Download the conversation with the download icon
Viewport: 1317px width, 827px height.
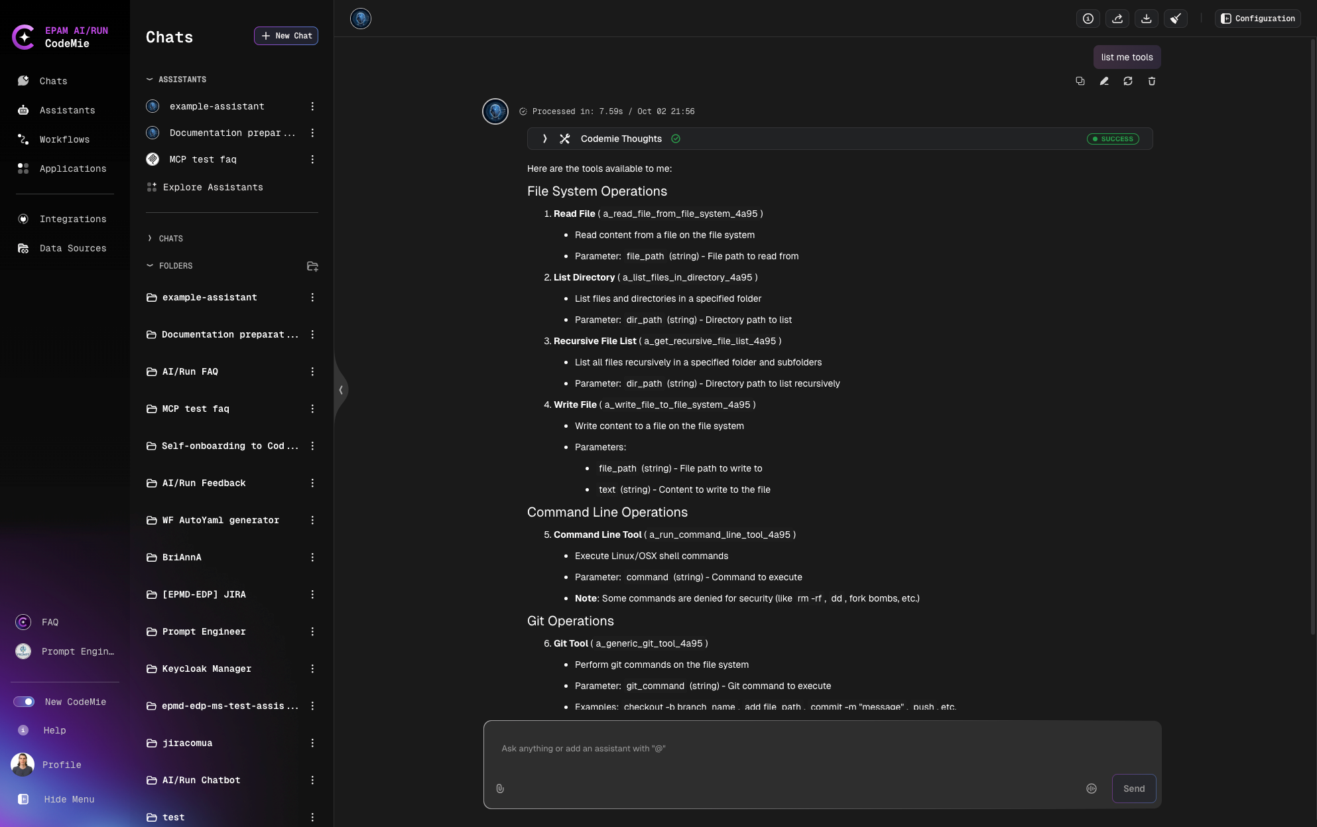click(x=1147, y=19)
